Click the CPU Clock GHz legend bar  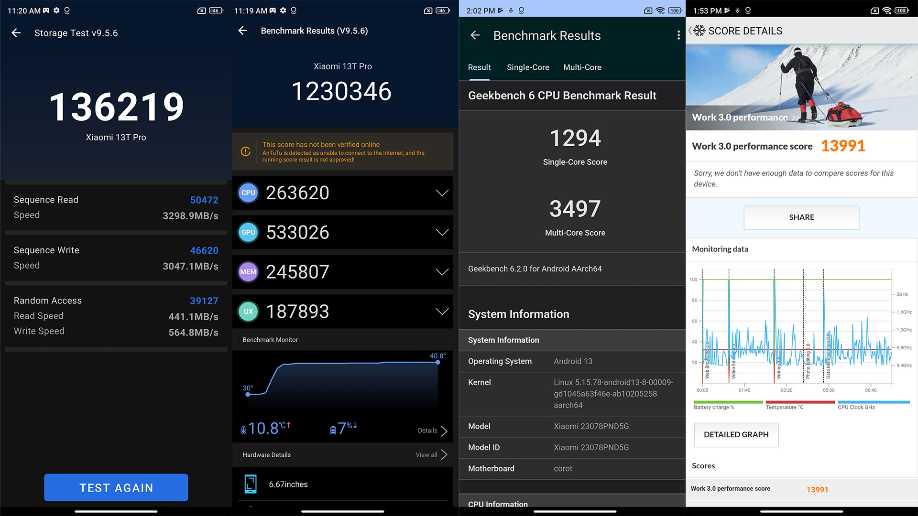click(x=874, y=402)
